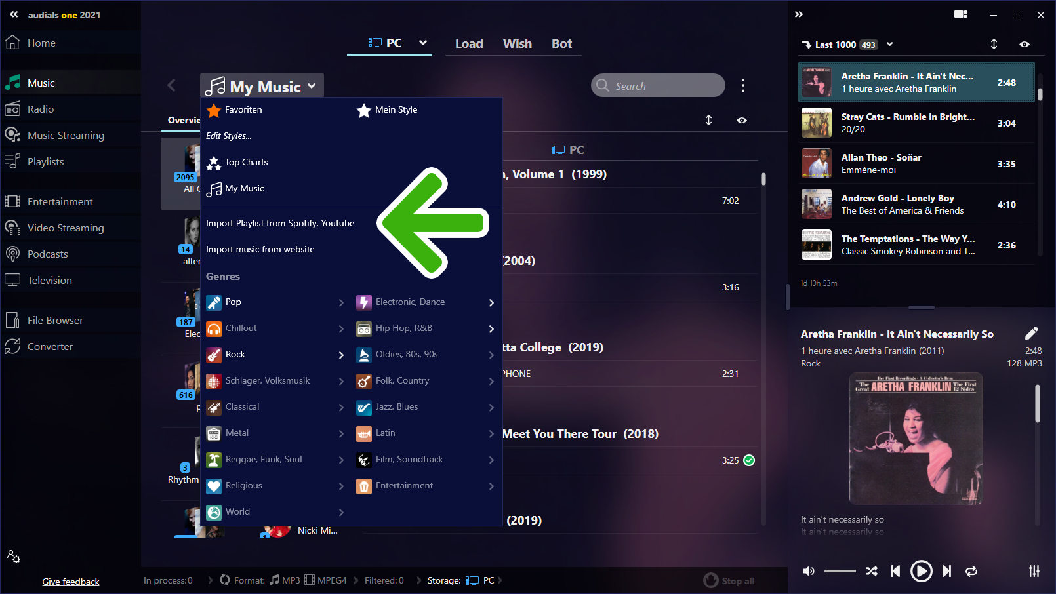Click the Give feedback link
The width and height of the screenshot is (1056, 594).
click(71, 582)
